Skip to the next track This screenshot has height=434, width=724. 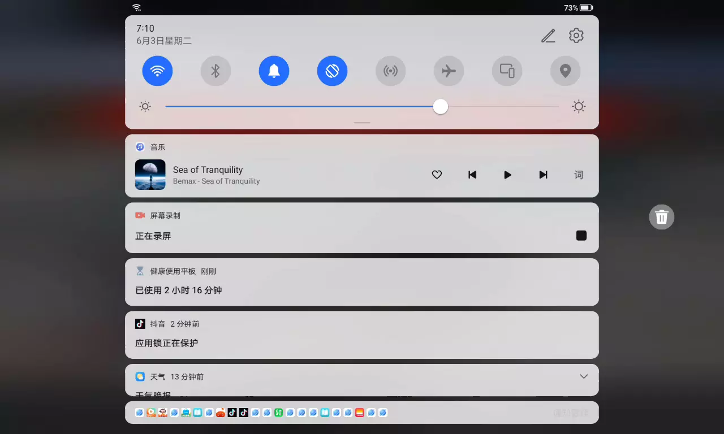point(543,175)
